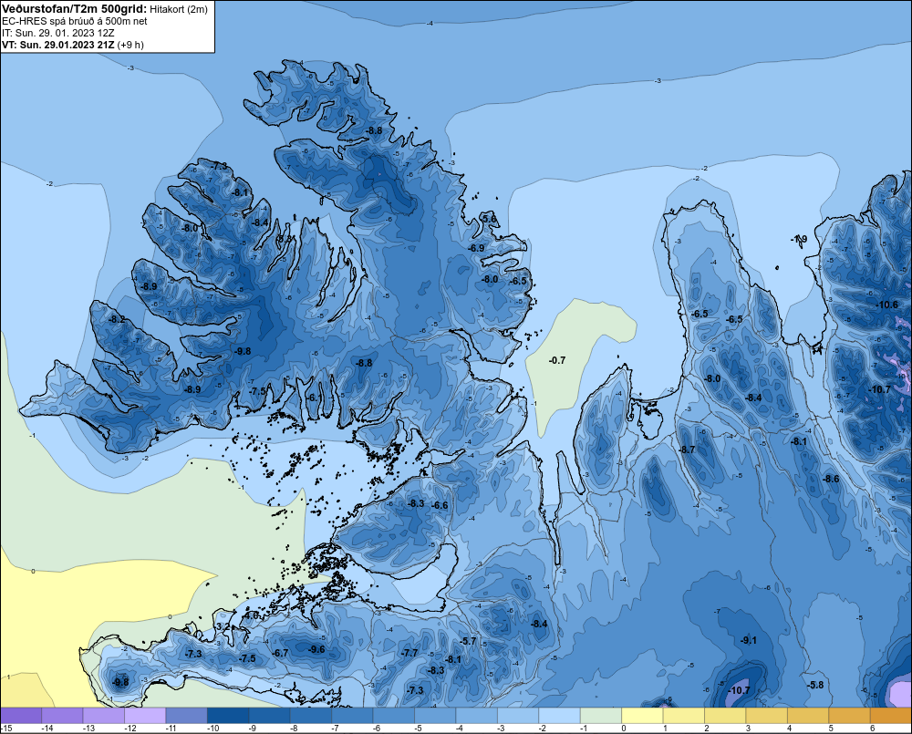Screen dimensions: 912x734
Task: Click the '-6.6' temperature value
Action: (x=440, y=505)
